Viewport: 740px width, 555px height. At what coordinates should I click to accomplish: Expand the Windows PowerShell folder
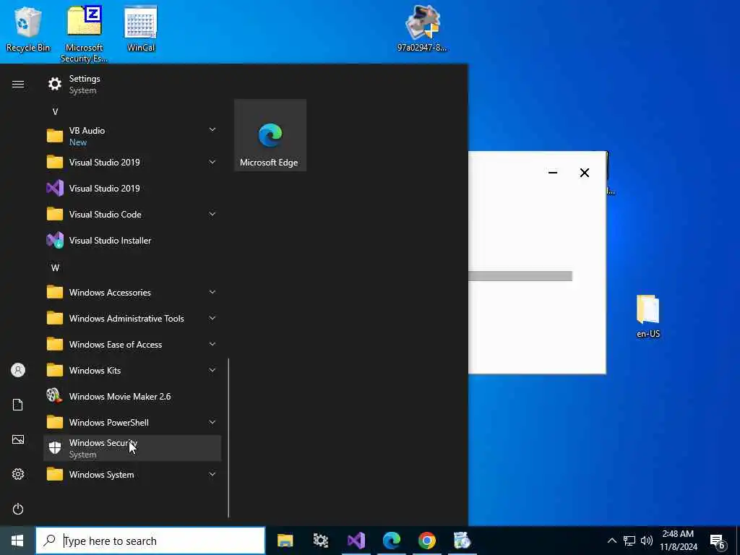click(x=132, y=422)
